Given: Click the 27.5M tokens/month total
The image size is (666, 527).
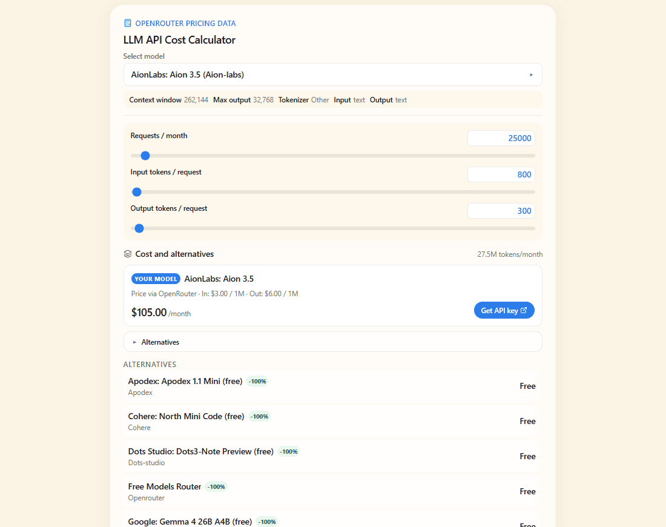Looking at the screenshot, I should coord(510,254).
